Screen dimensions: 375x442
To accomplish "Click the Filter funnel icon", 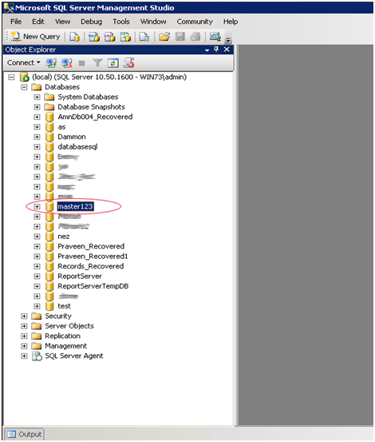I will (x=97, y=62).
